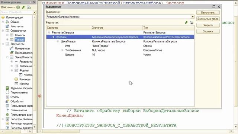This screenshot has height=134, width=238.
Task: Collapse the Справочники branch
Action: (3, 31)
